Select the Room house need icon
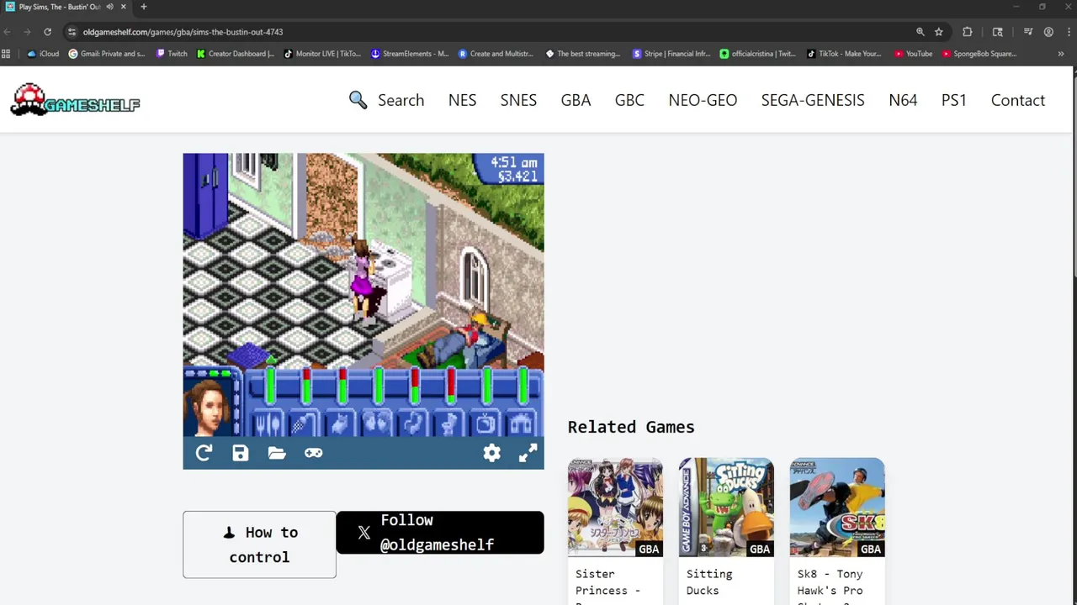This screenshot has width=1077, height=605. [x=522, y=423]
